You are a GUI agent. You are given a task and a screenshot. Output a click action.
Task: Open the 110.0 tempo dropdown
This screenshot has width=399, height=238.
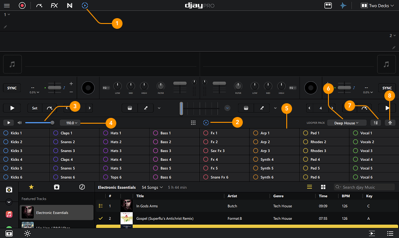click(x=72, y=123)
